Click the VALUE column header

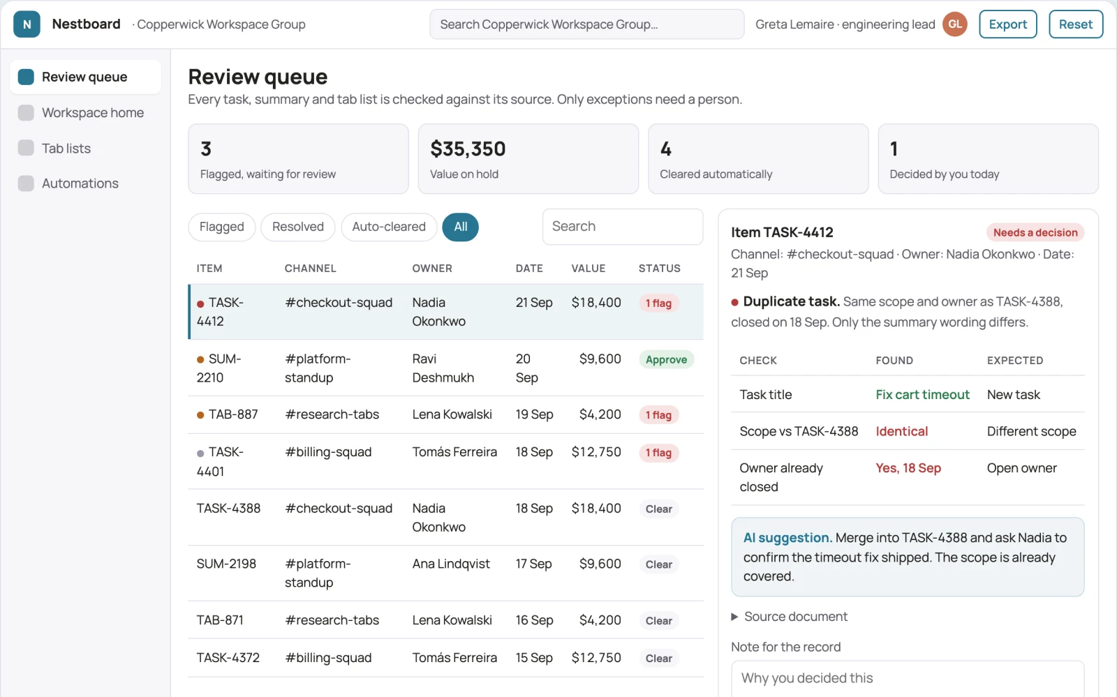(x=589, y=269)
